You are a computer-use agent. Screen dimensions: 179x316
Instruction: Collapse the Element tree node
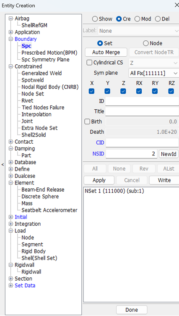coord(10,183)
